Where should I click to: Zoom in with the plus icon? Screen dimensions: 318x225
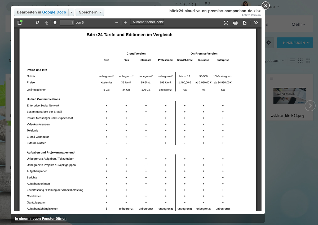125,23
